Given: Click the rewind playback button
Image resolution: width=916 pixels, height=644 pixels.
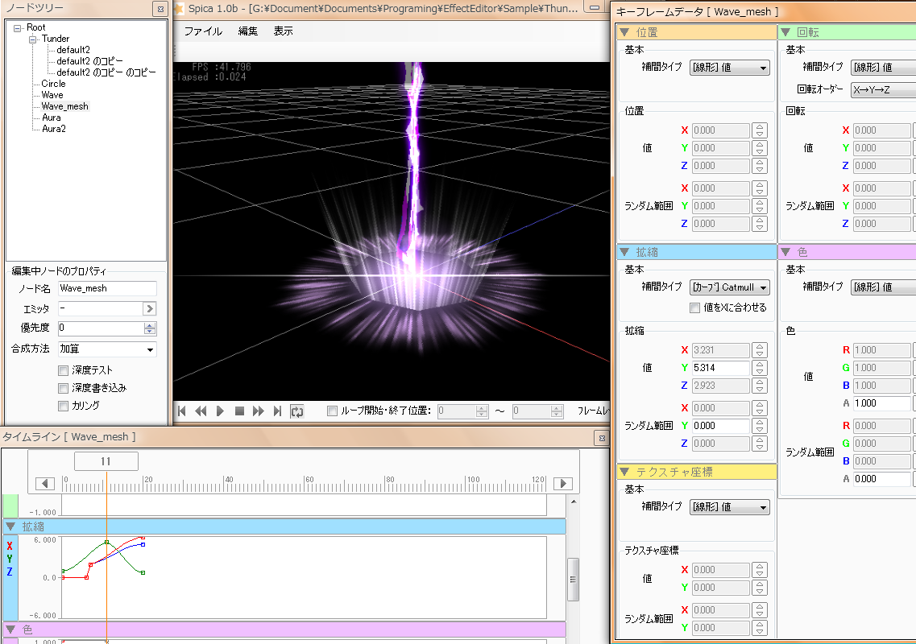Looking at the screenshot, I should coord(201,411).
